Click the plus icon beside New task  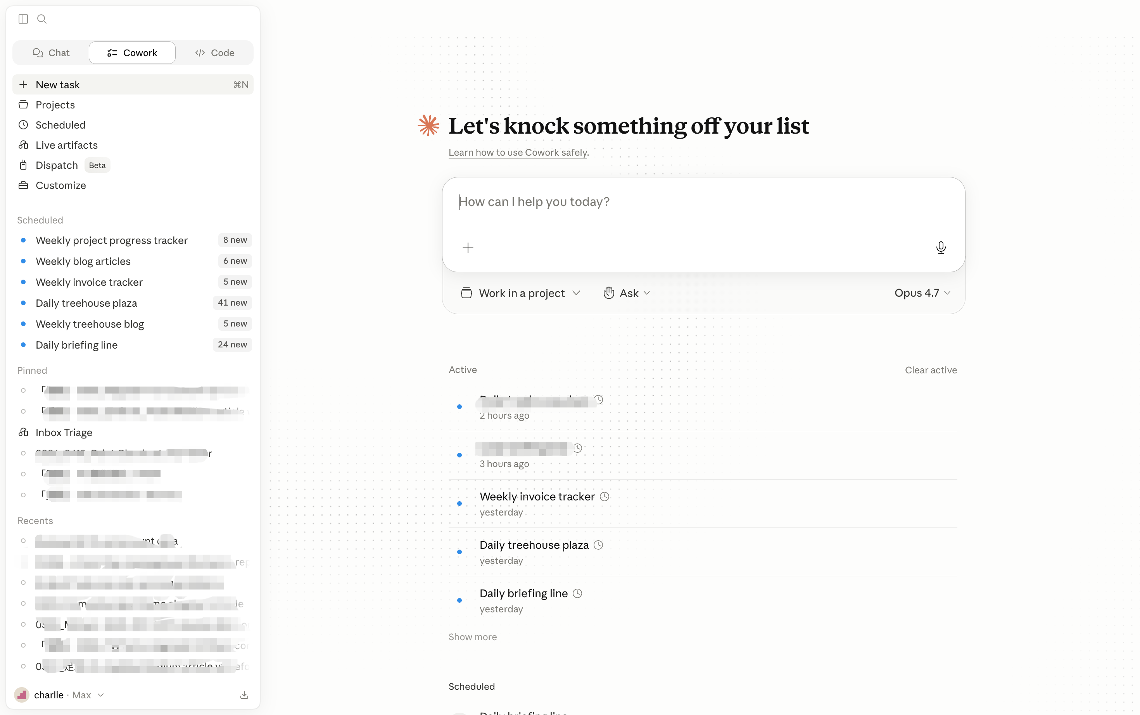[23, 85]
